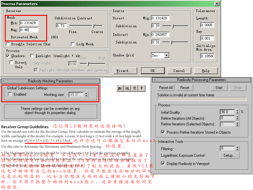This screenshot has width=253, height=190.
Task: Click the Filtering value field
Action: [227, 148]
